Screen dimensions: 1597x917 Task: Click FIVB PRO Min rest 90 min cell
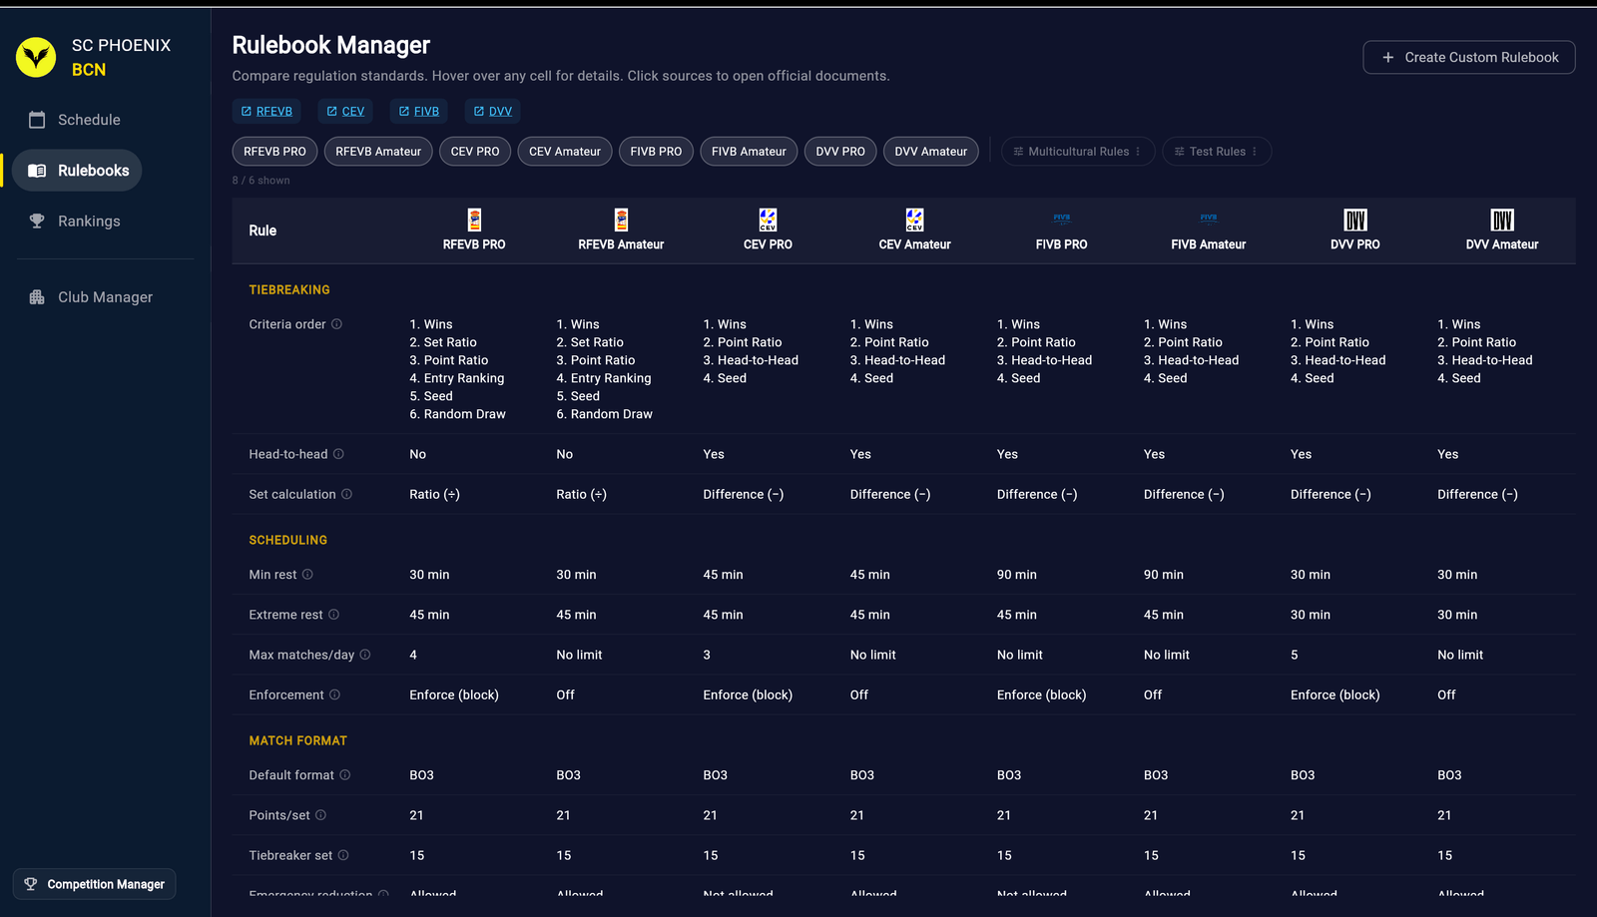click(1017, 575)
